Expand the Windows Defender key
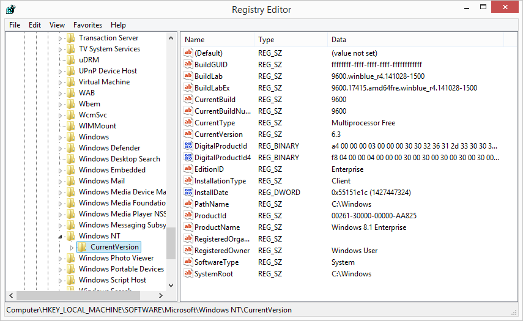This screenshot has height=321, width=523. [60, 149]
